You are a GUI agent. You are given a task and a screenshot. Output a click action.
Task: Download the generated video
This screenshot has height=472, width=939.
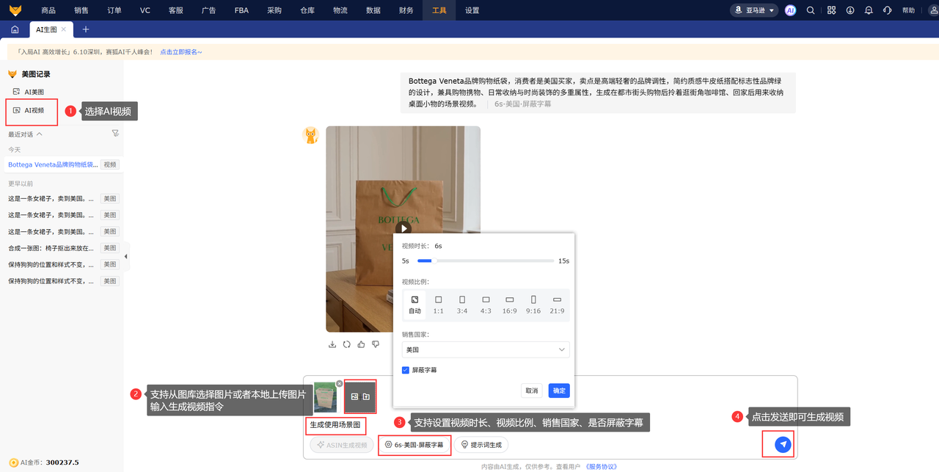(x=332, y=344)
